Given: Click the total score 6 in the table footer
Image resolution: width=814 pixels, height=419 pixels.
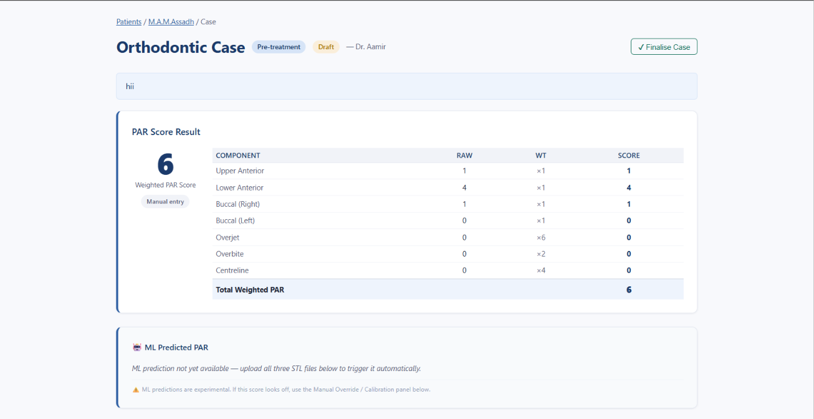Looking at the screenshot, I should [629, 290].
